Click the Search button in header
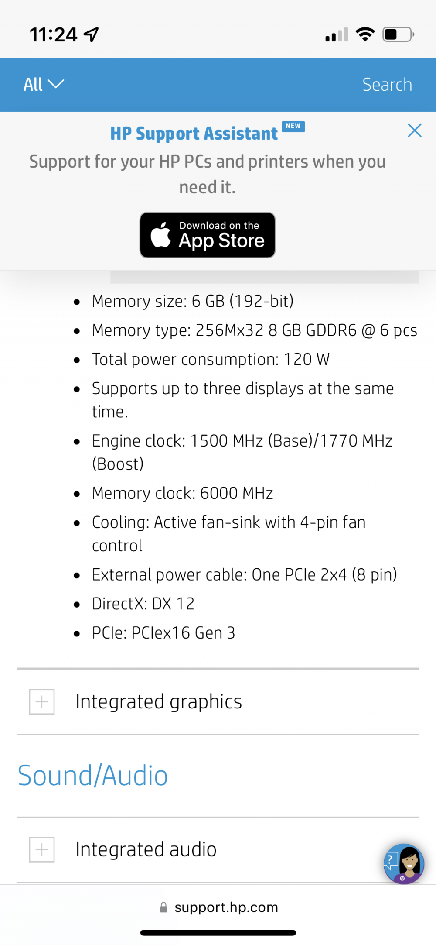Image resolution: width=436 pixels, height=945 pixels. pos(387,85)
